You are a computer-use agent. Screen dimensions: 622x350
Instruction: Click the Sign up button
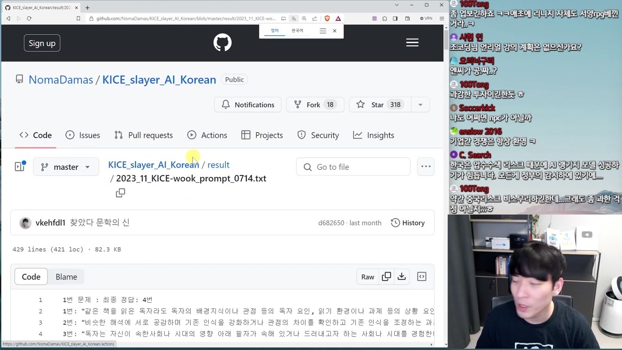pos(42,43)
